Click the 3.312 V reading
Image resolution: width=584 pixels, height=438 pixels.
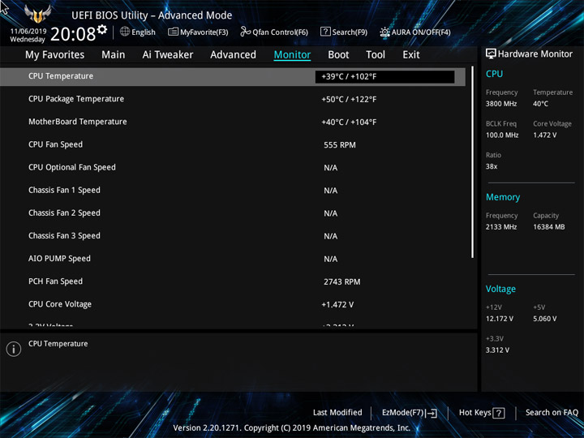coord(497,350)
